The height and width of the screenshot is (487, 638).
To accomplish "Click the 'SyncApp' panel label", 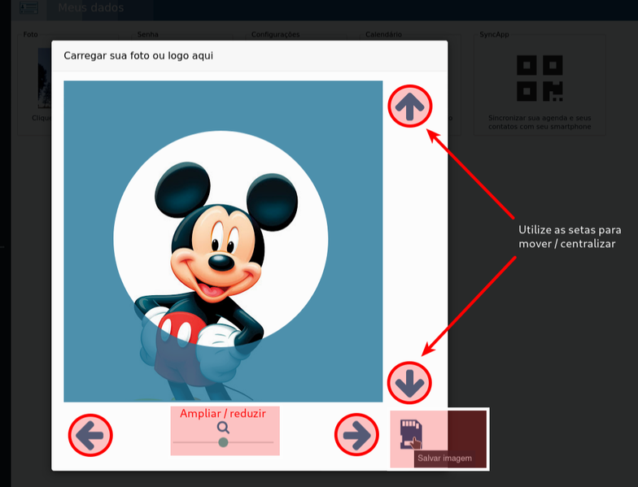I will coord(494,34).
